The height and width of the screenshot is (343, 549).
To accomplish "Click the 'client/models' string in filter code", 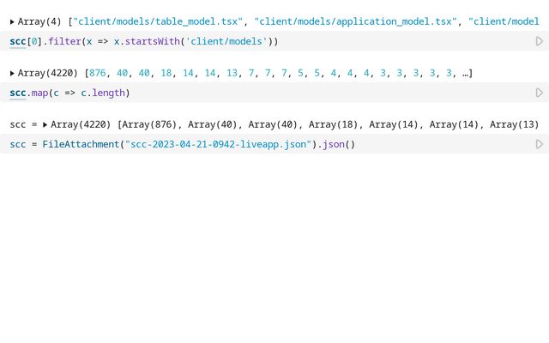I will [x=226, y=41].
